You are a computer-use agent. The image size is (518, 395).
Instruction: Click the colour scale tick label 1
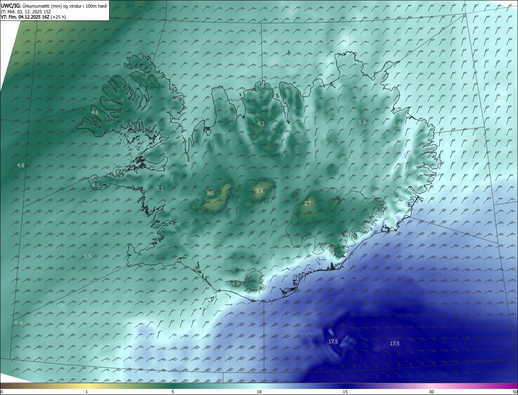pyautogui.click(x=87, y=392)
